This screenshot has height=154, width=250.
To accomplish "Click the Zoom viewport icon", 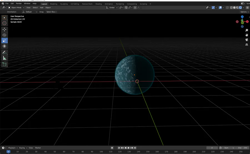I will pyautogui.click(x=247, y=30).
